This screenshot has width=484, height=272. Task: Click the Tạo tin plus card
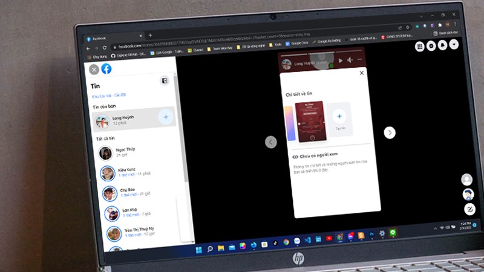point(339,119)
